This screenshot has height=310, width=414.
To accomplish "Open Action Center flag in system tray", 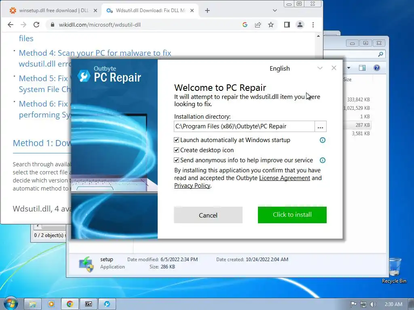I will click(x=353, y=304).
